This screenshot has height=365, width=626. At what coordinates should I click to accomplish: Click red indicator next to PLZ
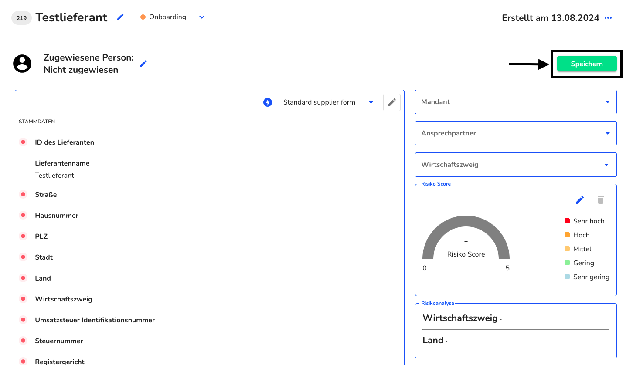(x=23, y=236)
